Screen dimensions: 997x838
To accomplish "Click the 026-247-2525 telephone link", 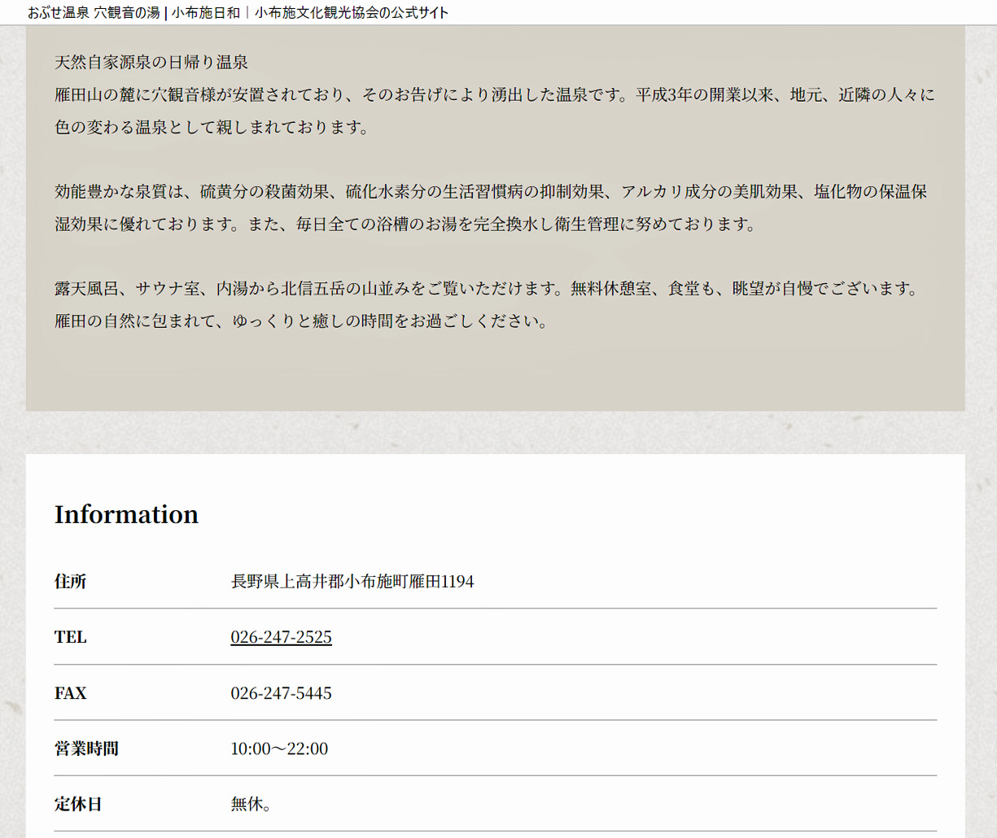I will coord(281,637).
